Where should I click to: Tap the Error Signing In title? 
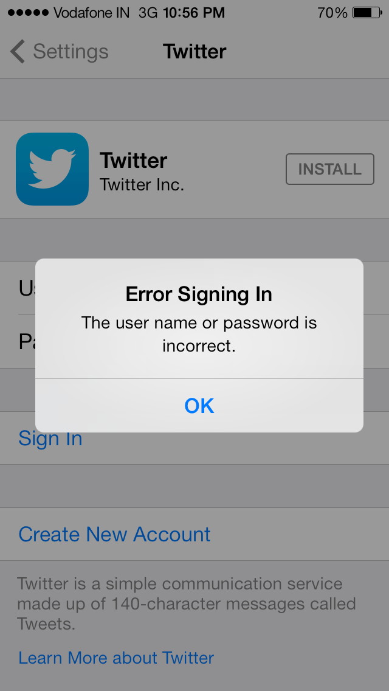(x=199, y=294)
